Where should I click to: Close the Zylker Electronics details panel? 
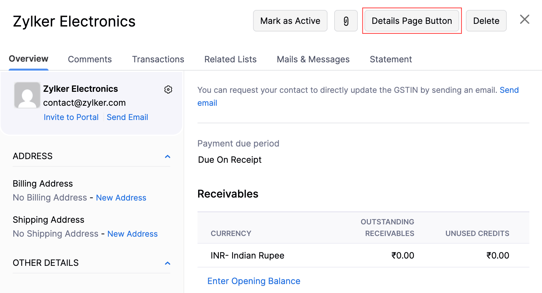click(x=524, y=20)
